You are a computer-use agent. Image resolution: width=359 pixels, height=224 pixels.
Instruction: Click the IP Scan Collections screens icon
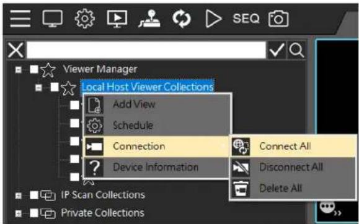pyautogui.click(x=48, y=196)
